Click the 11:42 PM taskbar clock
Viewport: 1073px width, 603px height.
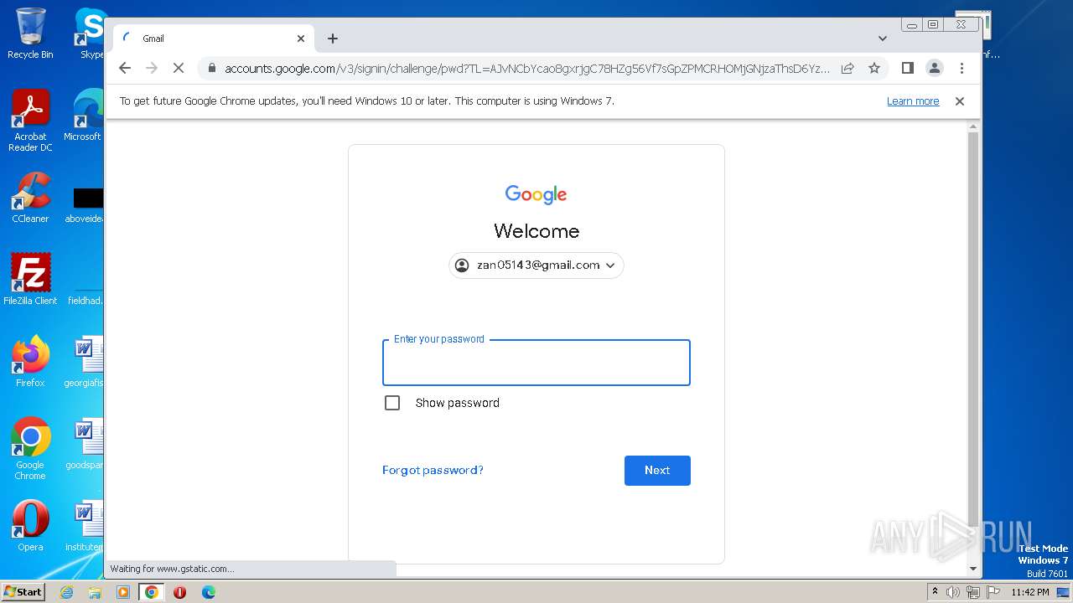click(x=1030, y=592)
